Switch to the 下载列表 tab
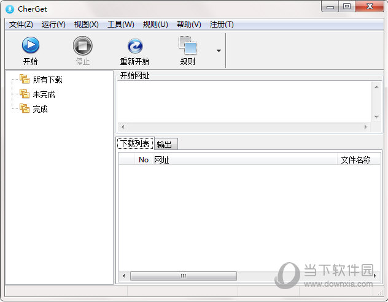Screen dimensions: 388x302 135,143
